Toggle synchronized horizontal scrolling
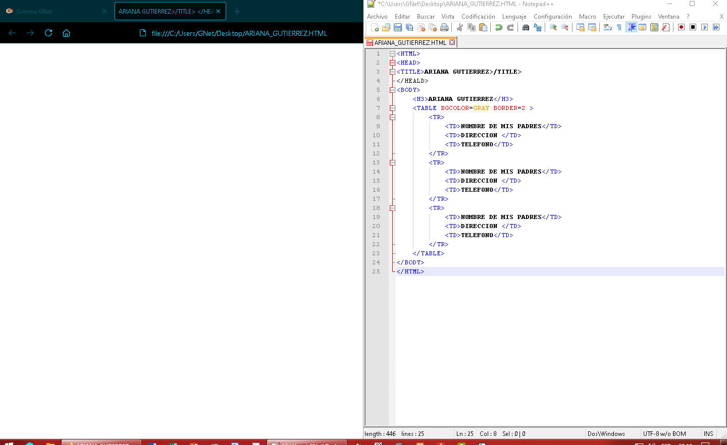Viewport: 727px width, 445px height. [592, 27]
